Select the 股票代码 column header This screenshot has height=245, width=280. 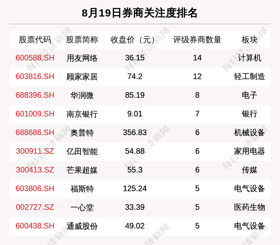point(35,40)
